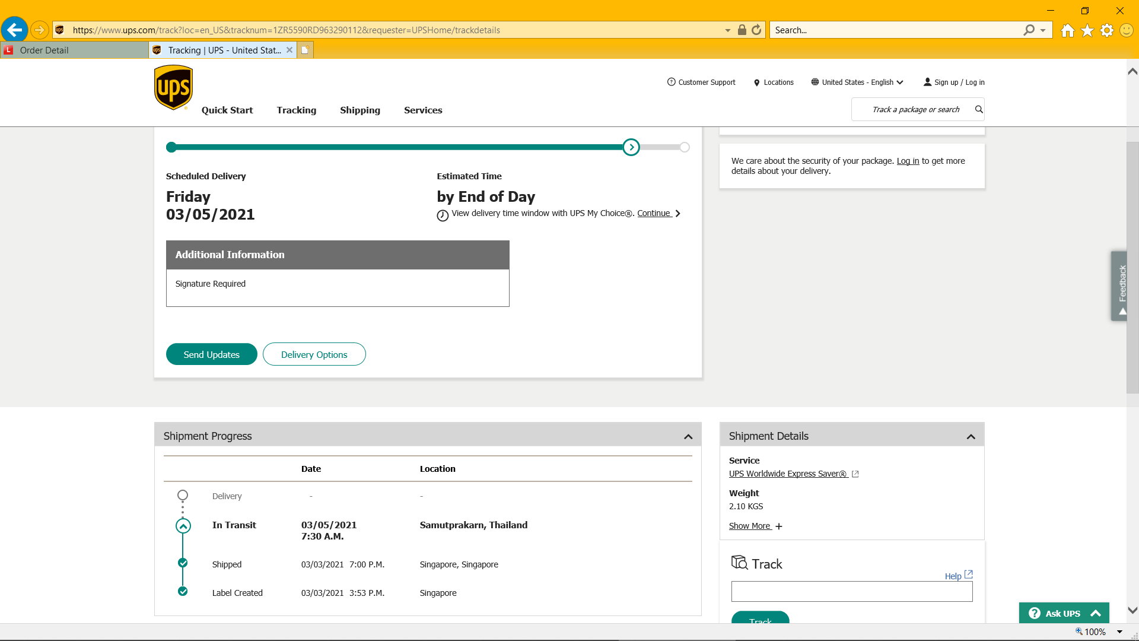The image size is (1139, 641).
Task: Open the Shipping menu
Action: click(360, 110)
